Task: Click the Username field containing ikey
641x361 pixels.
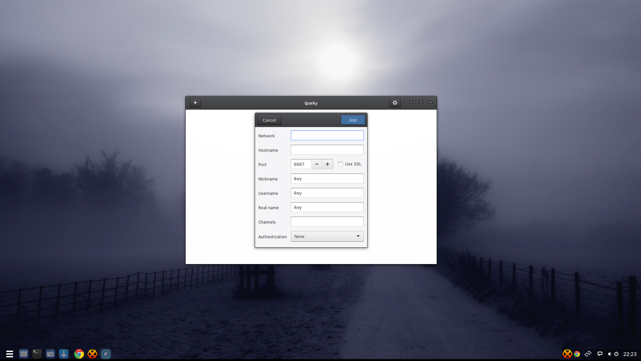Action: [327, 193]
